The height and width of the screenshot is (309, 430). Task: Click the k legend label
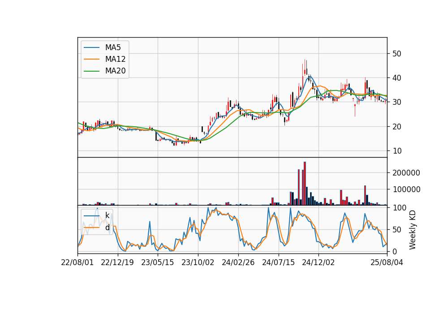(107, 215)
